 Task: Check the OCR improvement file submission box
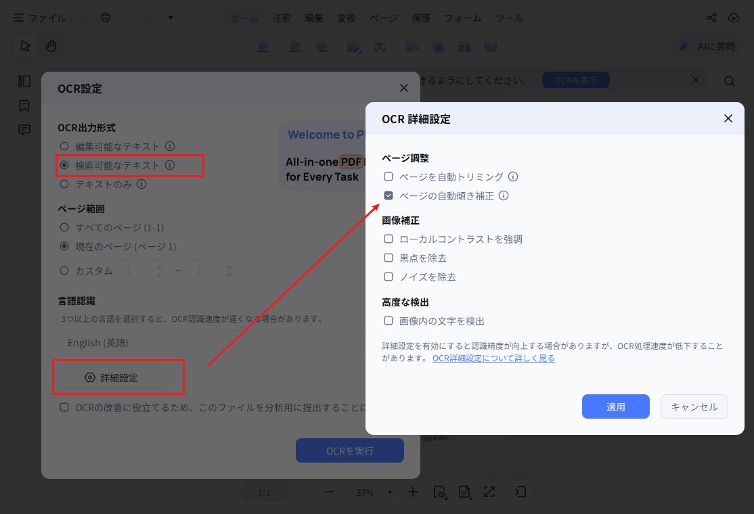point(64,407)
